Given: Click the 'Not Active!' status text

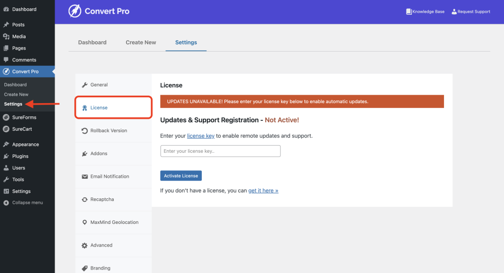Looking at the screenshot, I should [282, 120].
